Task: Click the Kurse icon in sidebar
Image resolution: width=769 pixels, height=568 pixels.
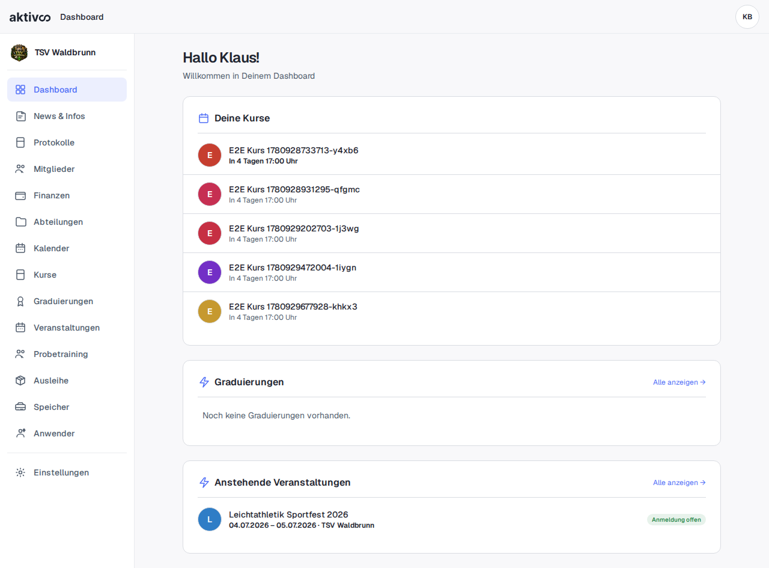Action: pos(20,275)
